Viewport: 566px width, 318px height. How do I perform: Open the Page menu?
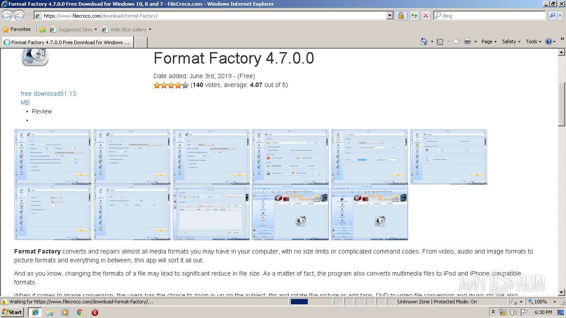[489, 42]
